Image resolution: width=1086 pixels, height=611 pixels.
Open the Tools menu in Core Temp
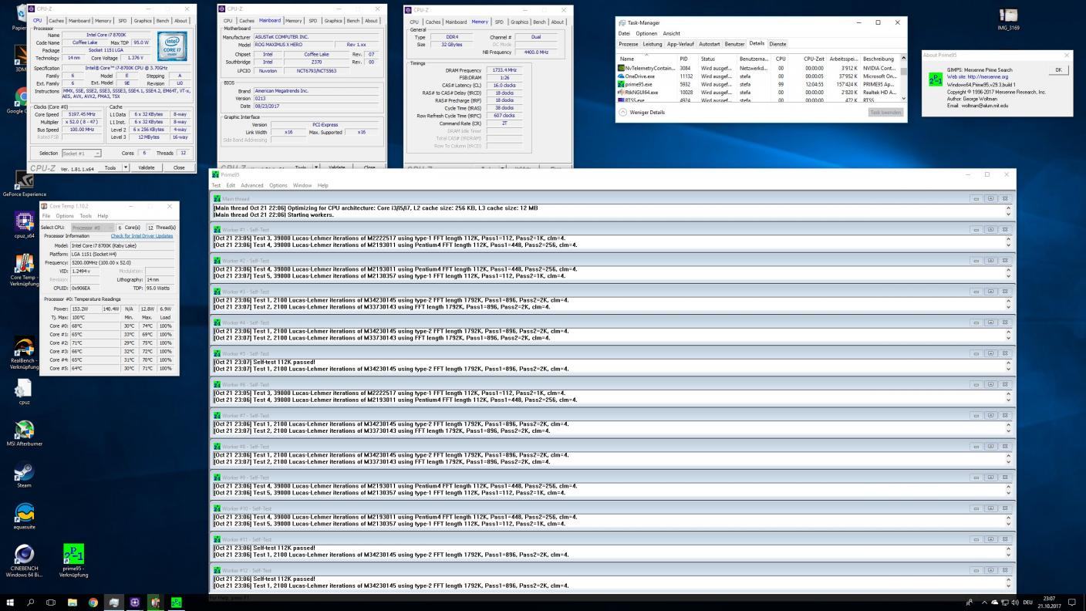(x=86, y=216)
